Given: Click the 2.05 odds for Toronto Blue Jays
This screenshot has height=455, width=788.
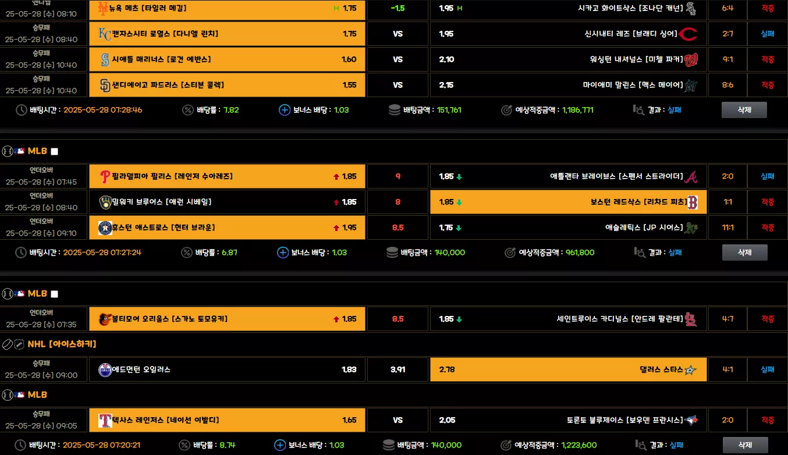Looking at the screenshot, I should point(446,420).
